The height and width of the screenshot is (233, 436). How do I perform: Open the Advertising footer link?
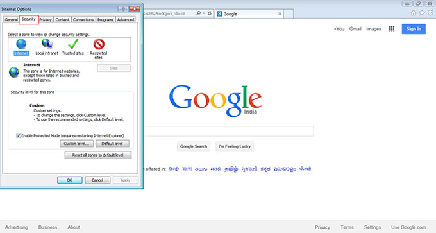[17, 227]
